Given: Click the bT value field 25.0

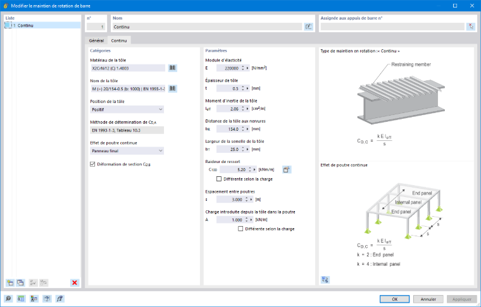Looking at the screenshot, I should click(228, 149).
